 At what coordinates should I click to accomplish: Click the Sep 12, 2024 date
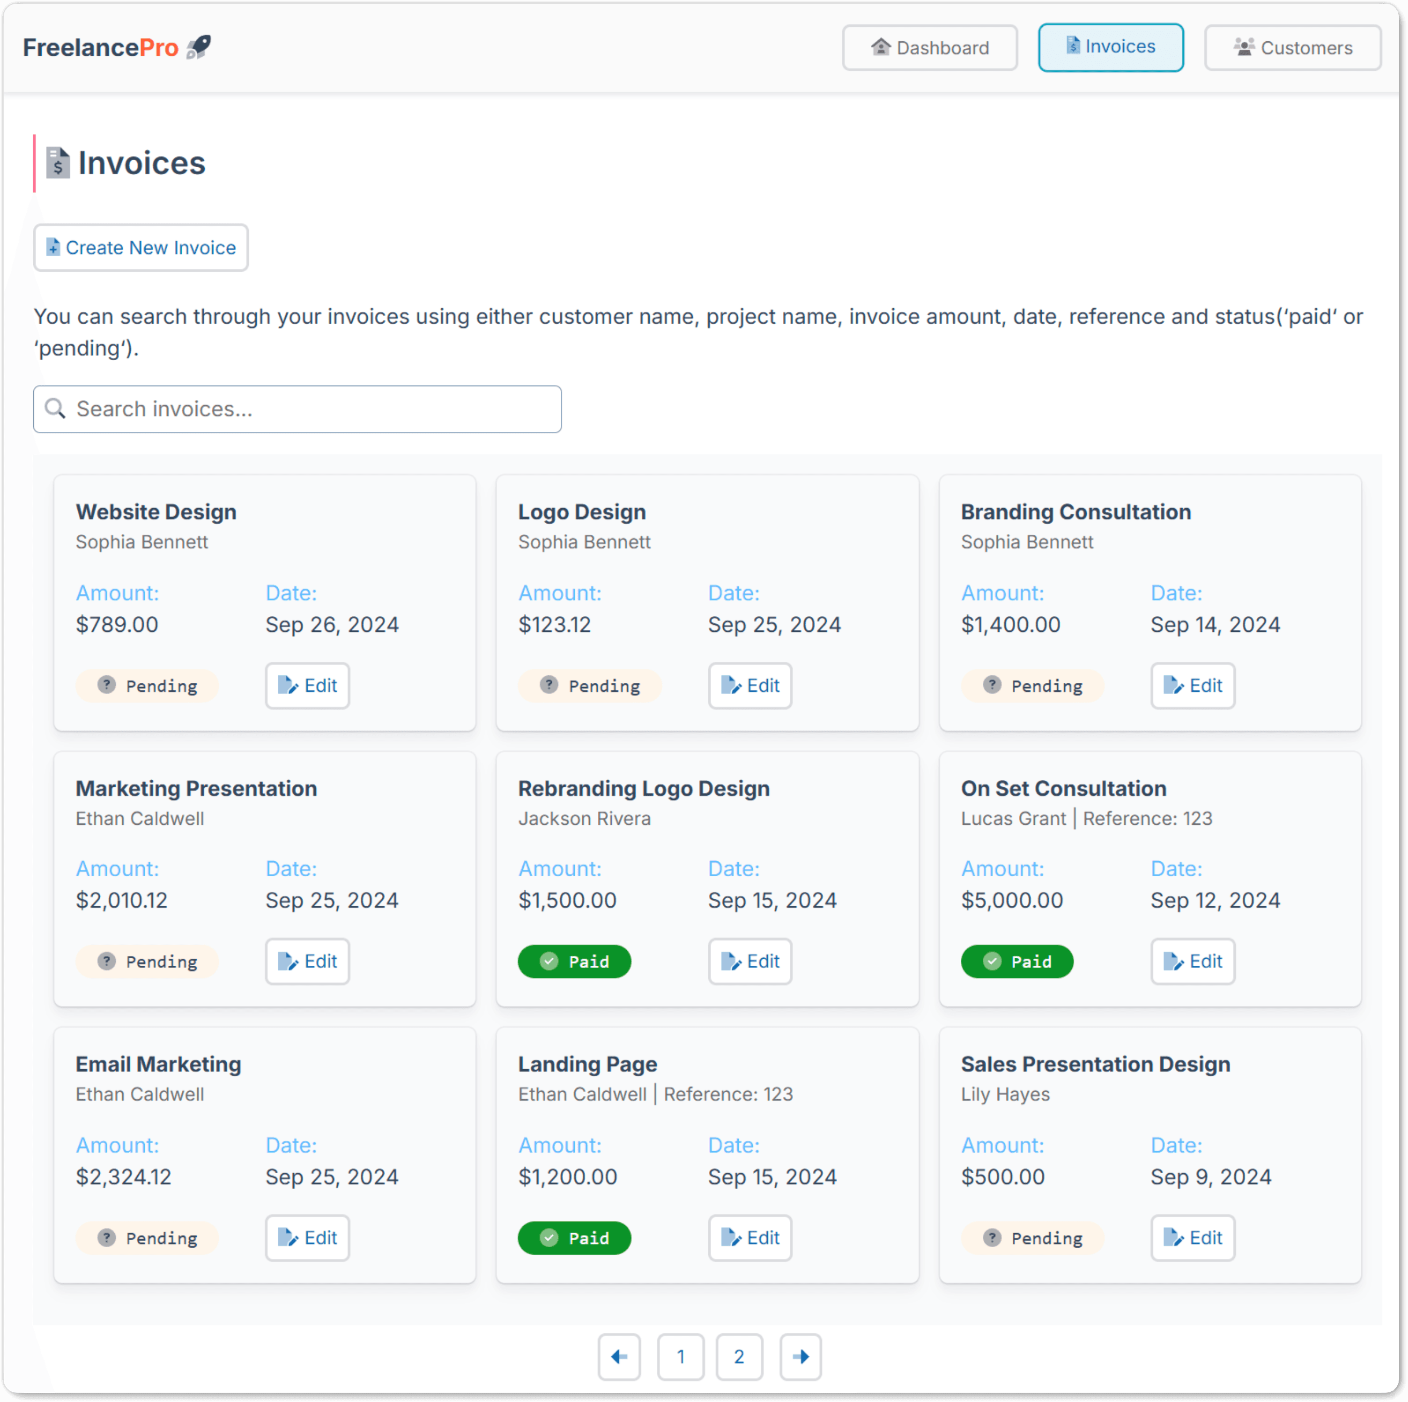point(1215,900)
